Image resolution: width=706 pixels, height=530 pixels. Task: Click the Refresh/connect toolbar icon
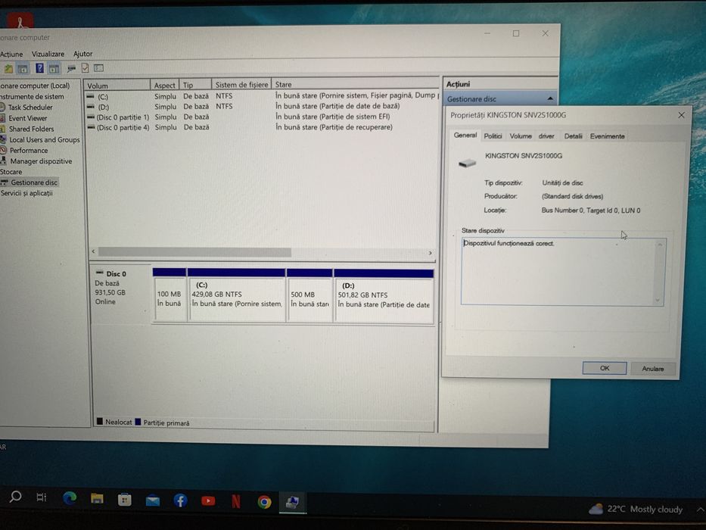click(x=71, y=68)
